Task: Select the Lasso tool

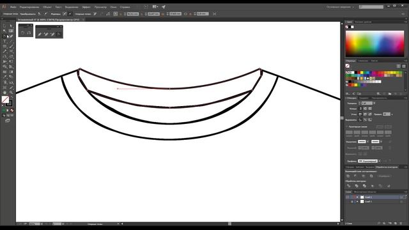Action: (11, 31)
